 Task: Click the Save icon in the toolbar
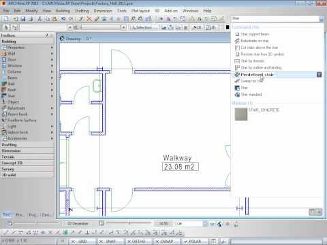pos(23,19)
